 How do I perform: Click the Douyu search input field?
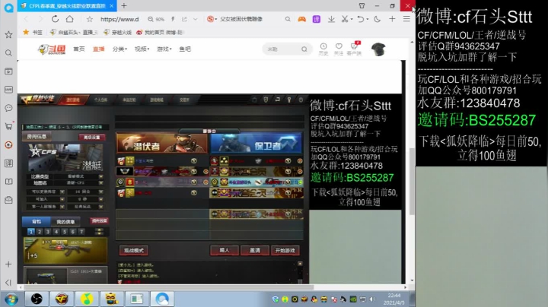[x=283, y=49]
